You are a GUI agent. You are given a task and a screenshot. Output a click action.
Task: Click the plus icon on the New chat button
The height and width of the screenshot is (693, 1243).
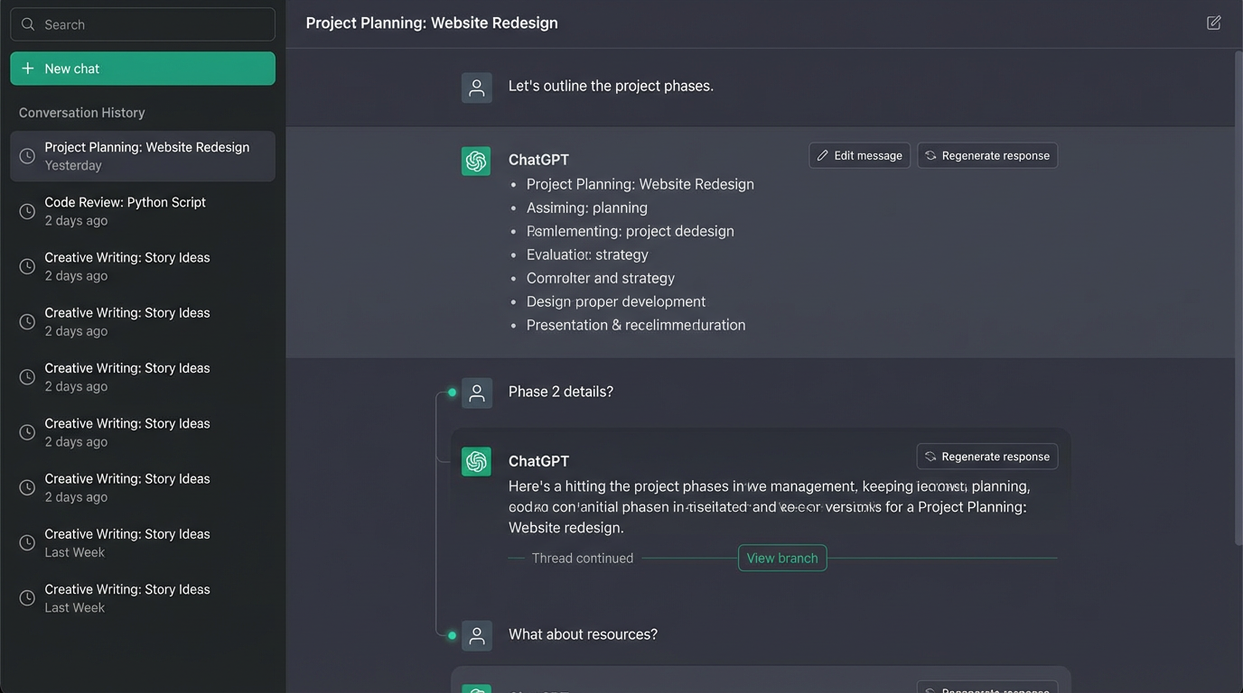[x=27, y=68]
